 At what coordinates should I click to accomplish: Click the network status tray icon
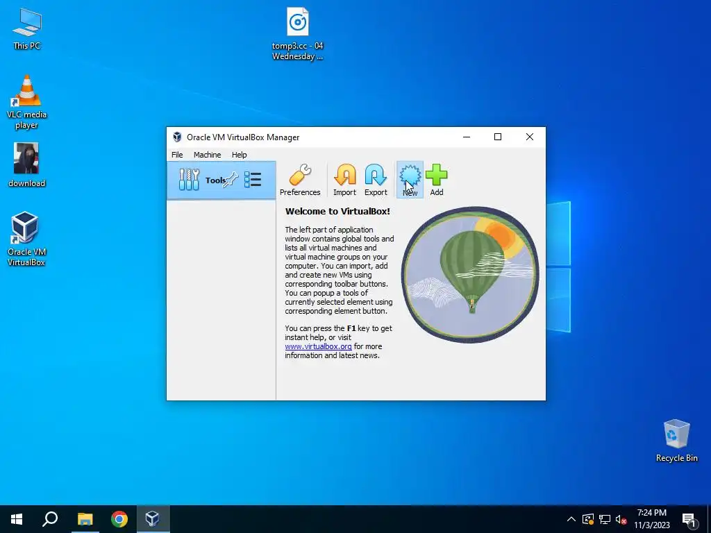(x=605, y=519)
